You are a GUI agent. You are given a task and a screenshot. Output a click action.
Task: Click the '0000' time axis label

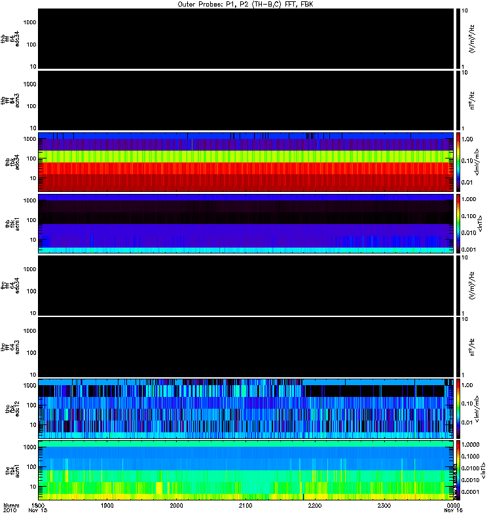click(x=453, y=505)
